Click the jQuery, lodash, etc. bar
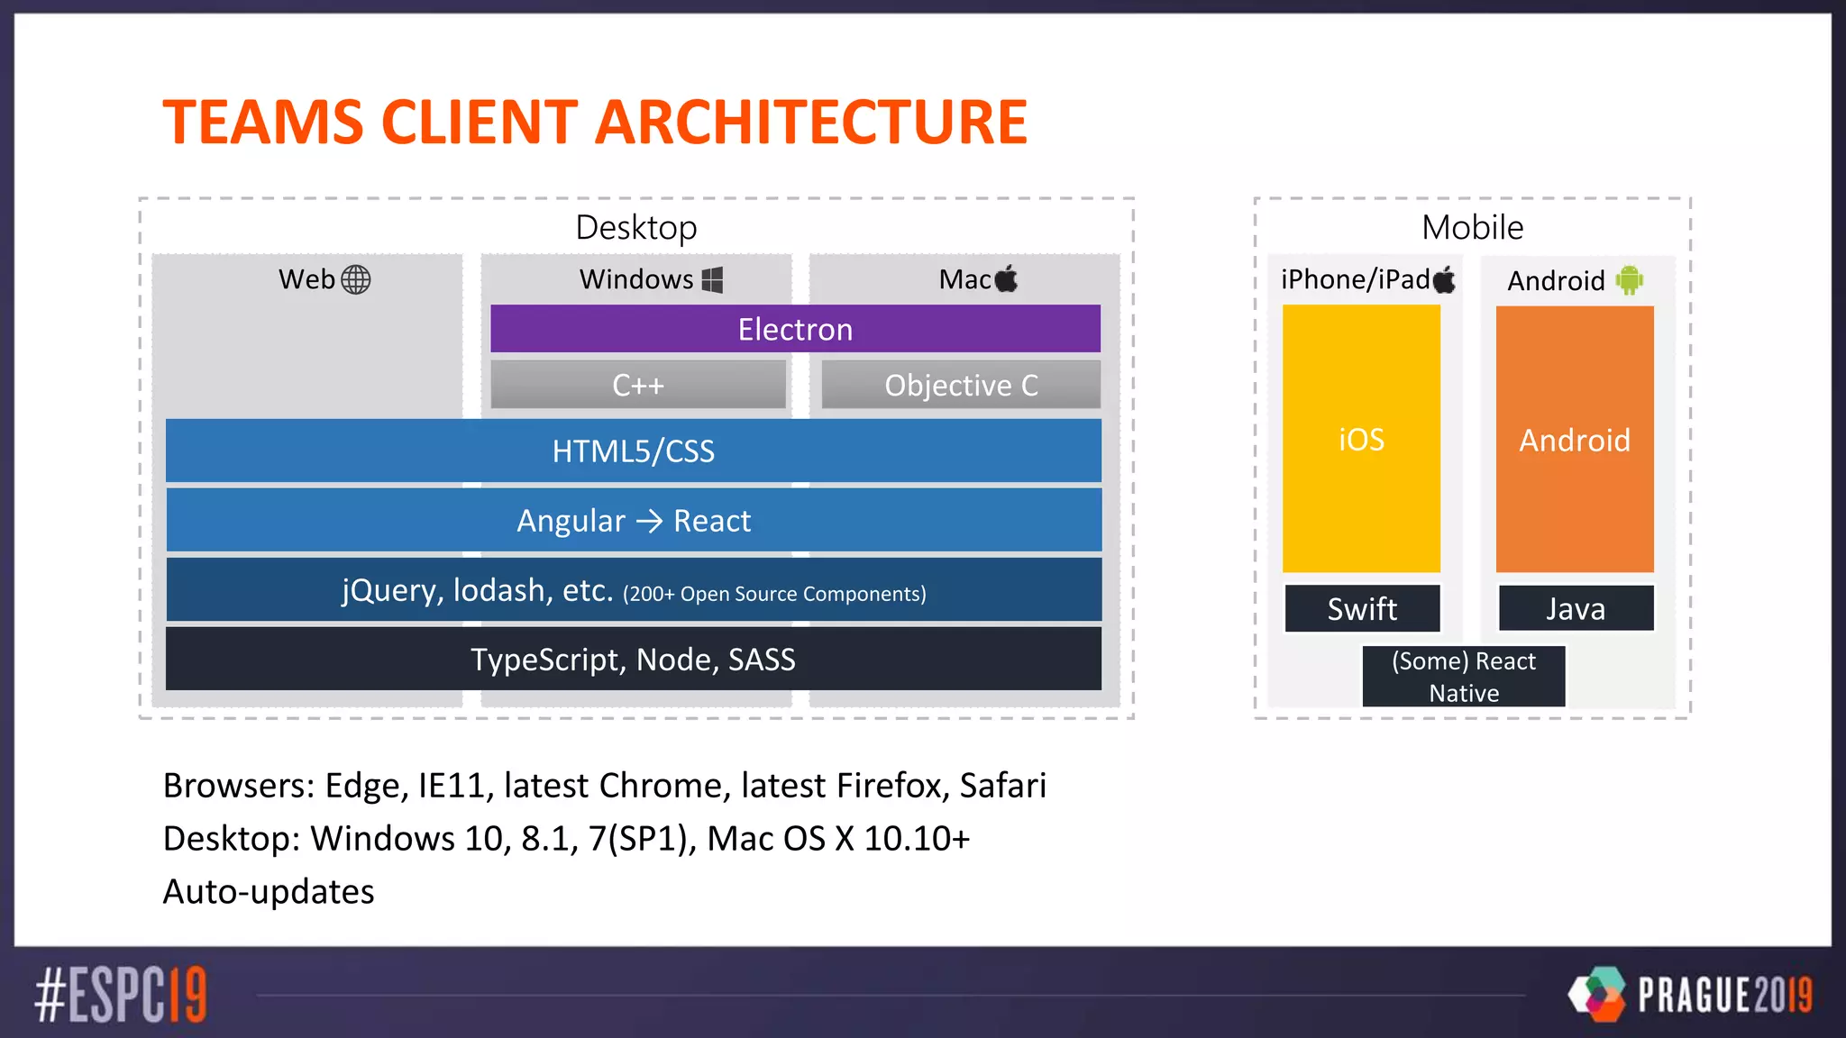This screenshot has width=1846, height=1038. coord(634,590)
